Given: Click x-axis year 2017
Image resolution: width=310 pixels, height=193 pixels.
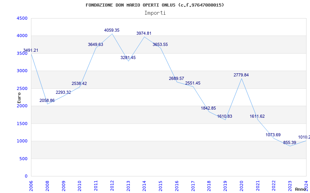Looking at the screenshot, I should (x=193, y=186).
